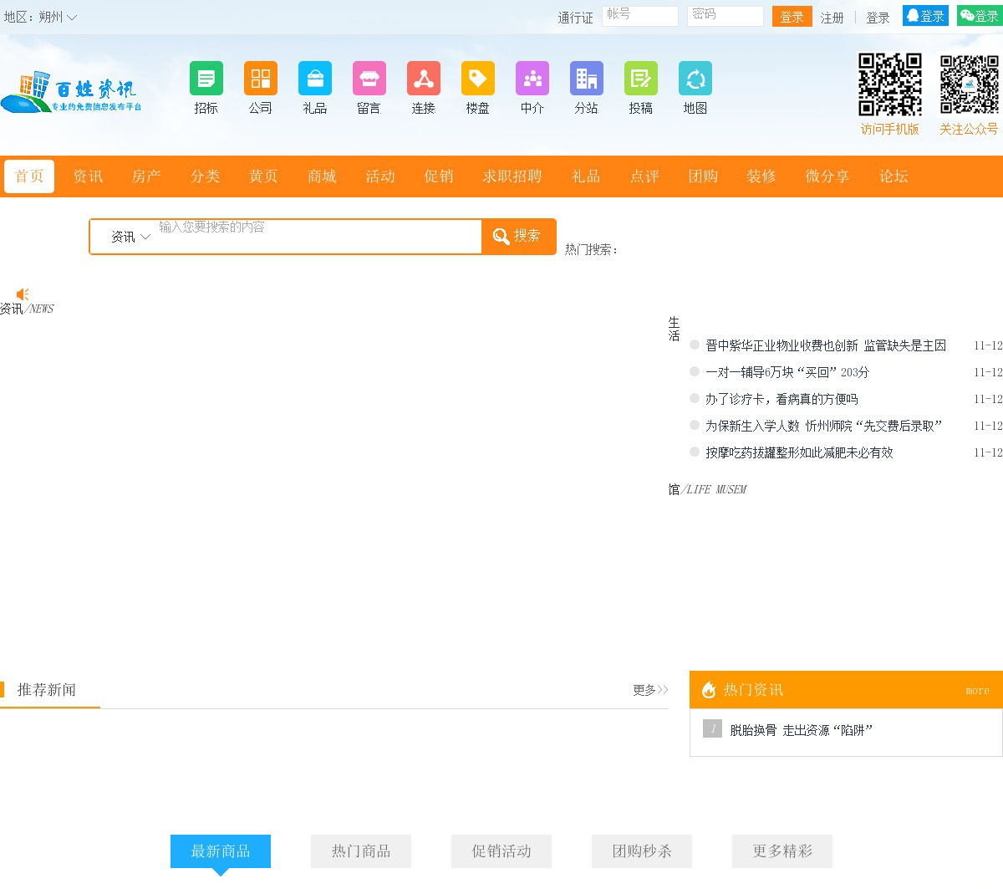Select the 留言 message icon
The image size is (1003, 889).
(369, 79)
